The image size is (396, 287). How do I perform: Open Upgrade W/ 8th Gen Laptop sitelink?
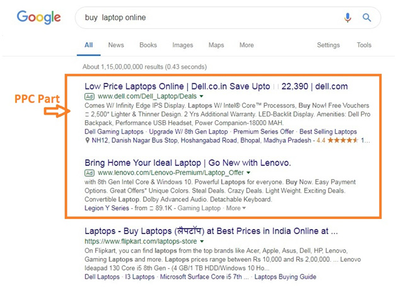188,132
